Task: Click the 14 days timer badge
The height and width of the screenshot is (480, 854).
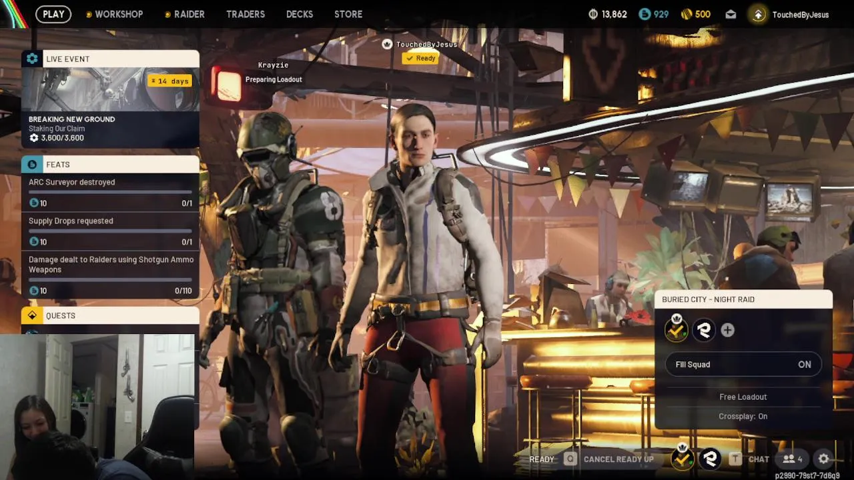Action: click(x=170, y=81)
